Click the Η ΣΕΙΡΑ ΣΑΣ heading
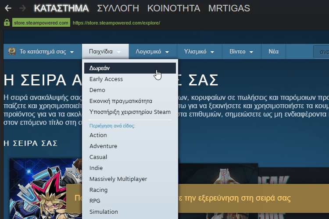The height and width of the screenshot is (219, 329). click(x=31, y=143)
